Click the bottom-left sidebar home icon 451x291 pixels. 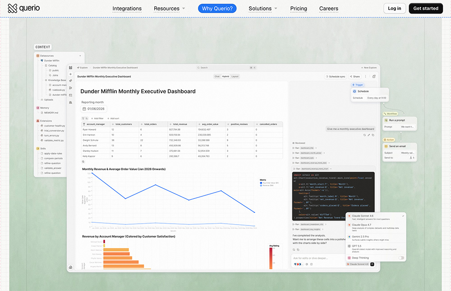tap(70, 267)
